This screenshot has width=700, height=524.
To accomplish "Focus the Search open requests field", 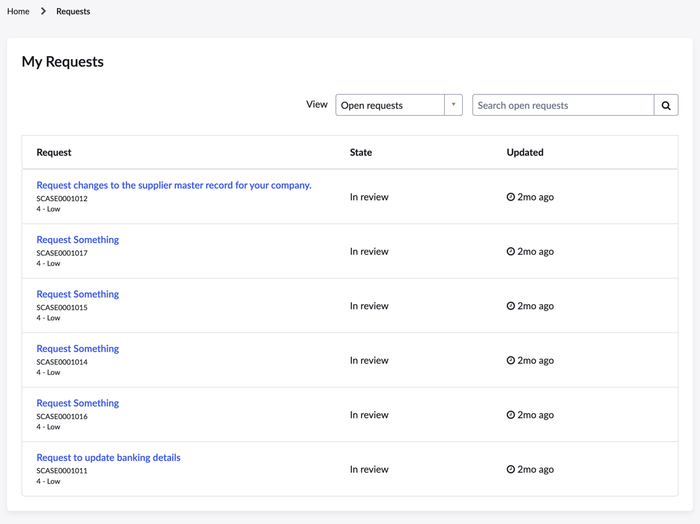I will point(563,105).
